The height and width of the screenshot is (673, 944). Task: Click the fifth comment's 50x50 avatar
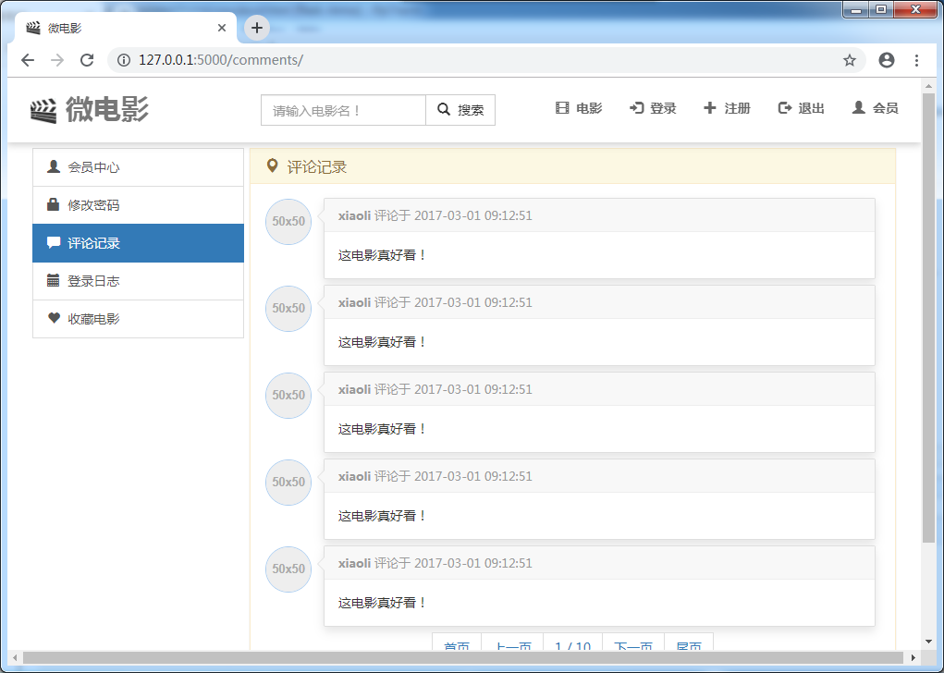(x=288, y=569)
